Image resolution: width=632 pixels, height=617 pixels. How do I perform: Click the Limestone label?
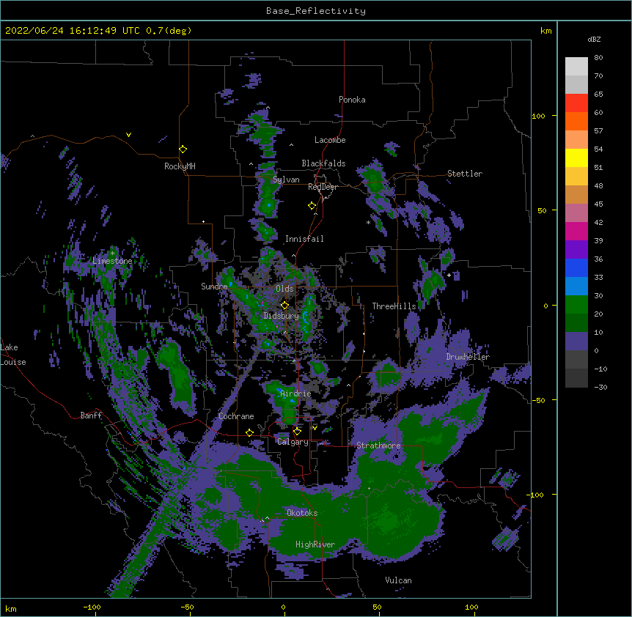pyautogui.click(x=112, y=261)
